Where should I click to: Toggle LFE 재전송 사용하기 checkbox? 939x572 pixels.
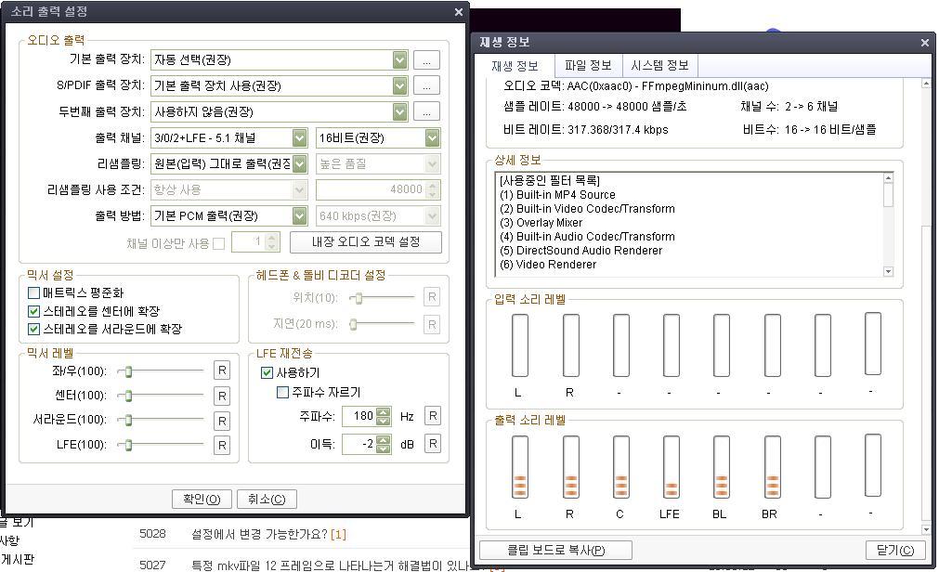267,372
